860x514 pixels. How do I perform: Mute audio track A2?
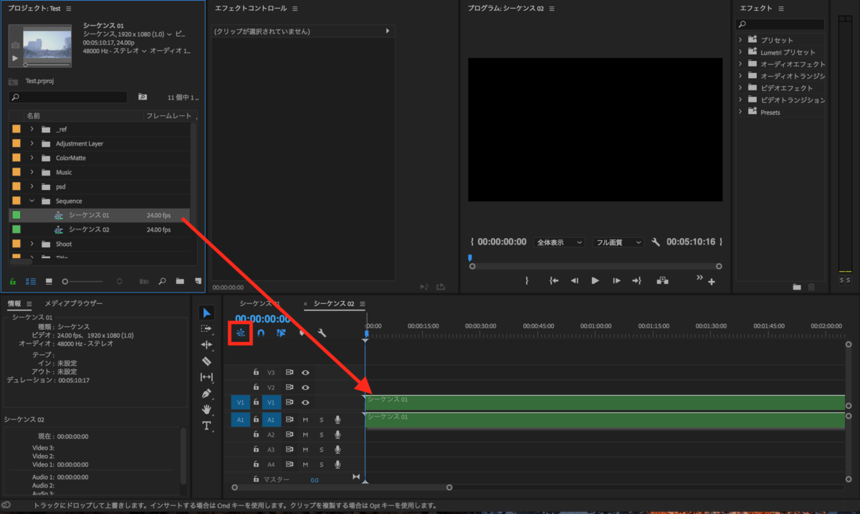305,434
